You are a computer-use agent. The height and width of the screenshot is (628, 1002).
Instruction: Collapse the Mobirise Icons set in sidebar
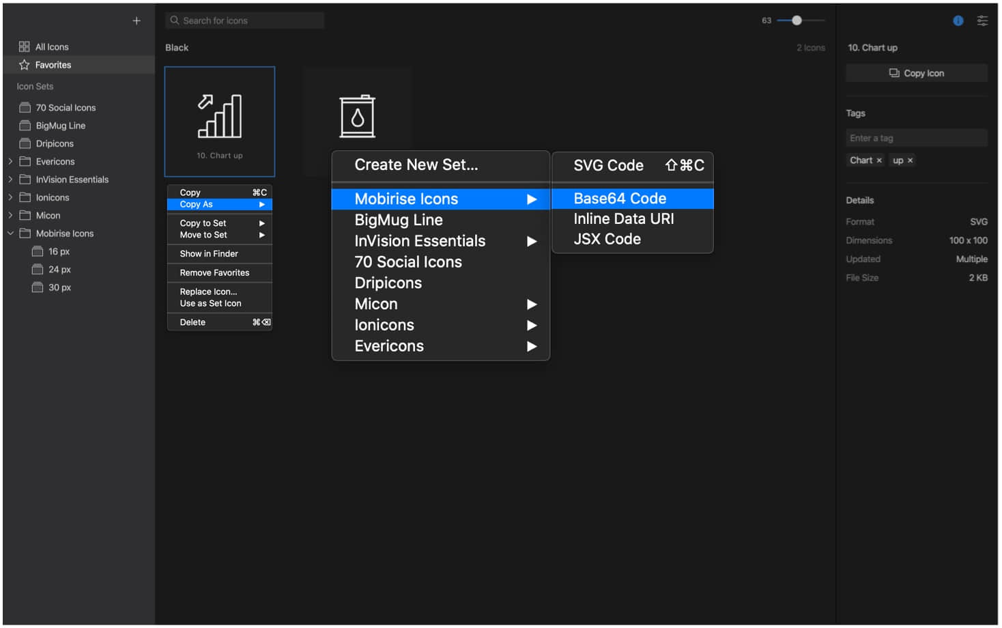coord(10,233)
